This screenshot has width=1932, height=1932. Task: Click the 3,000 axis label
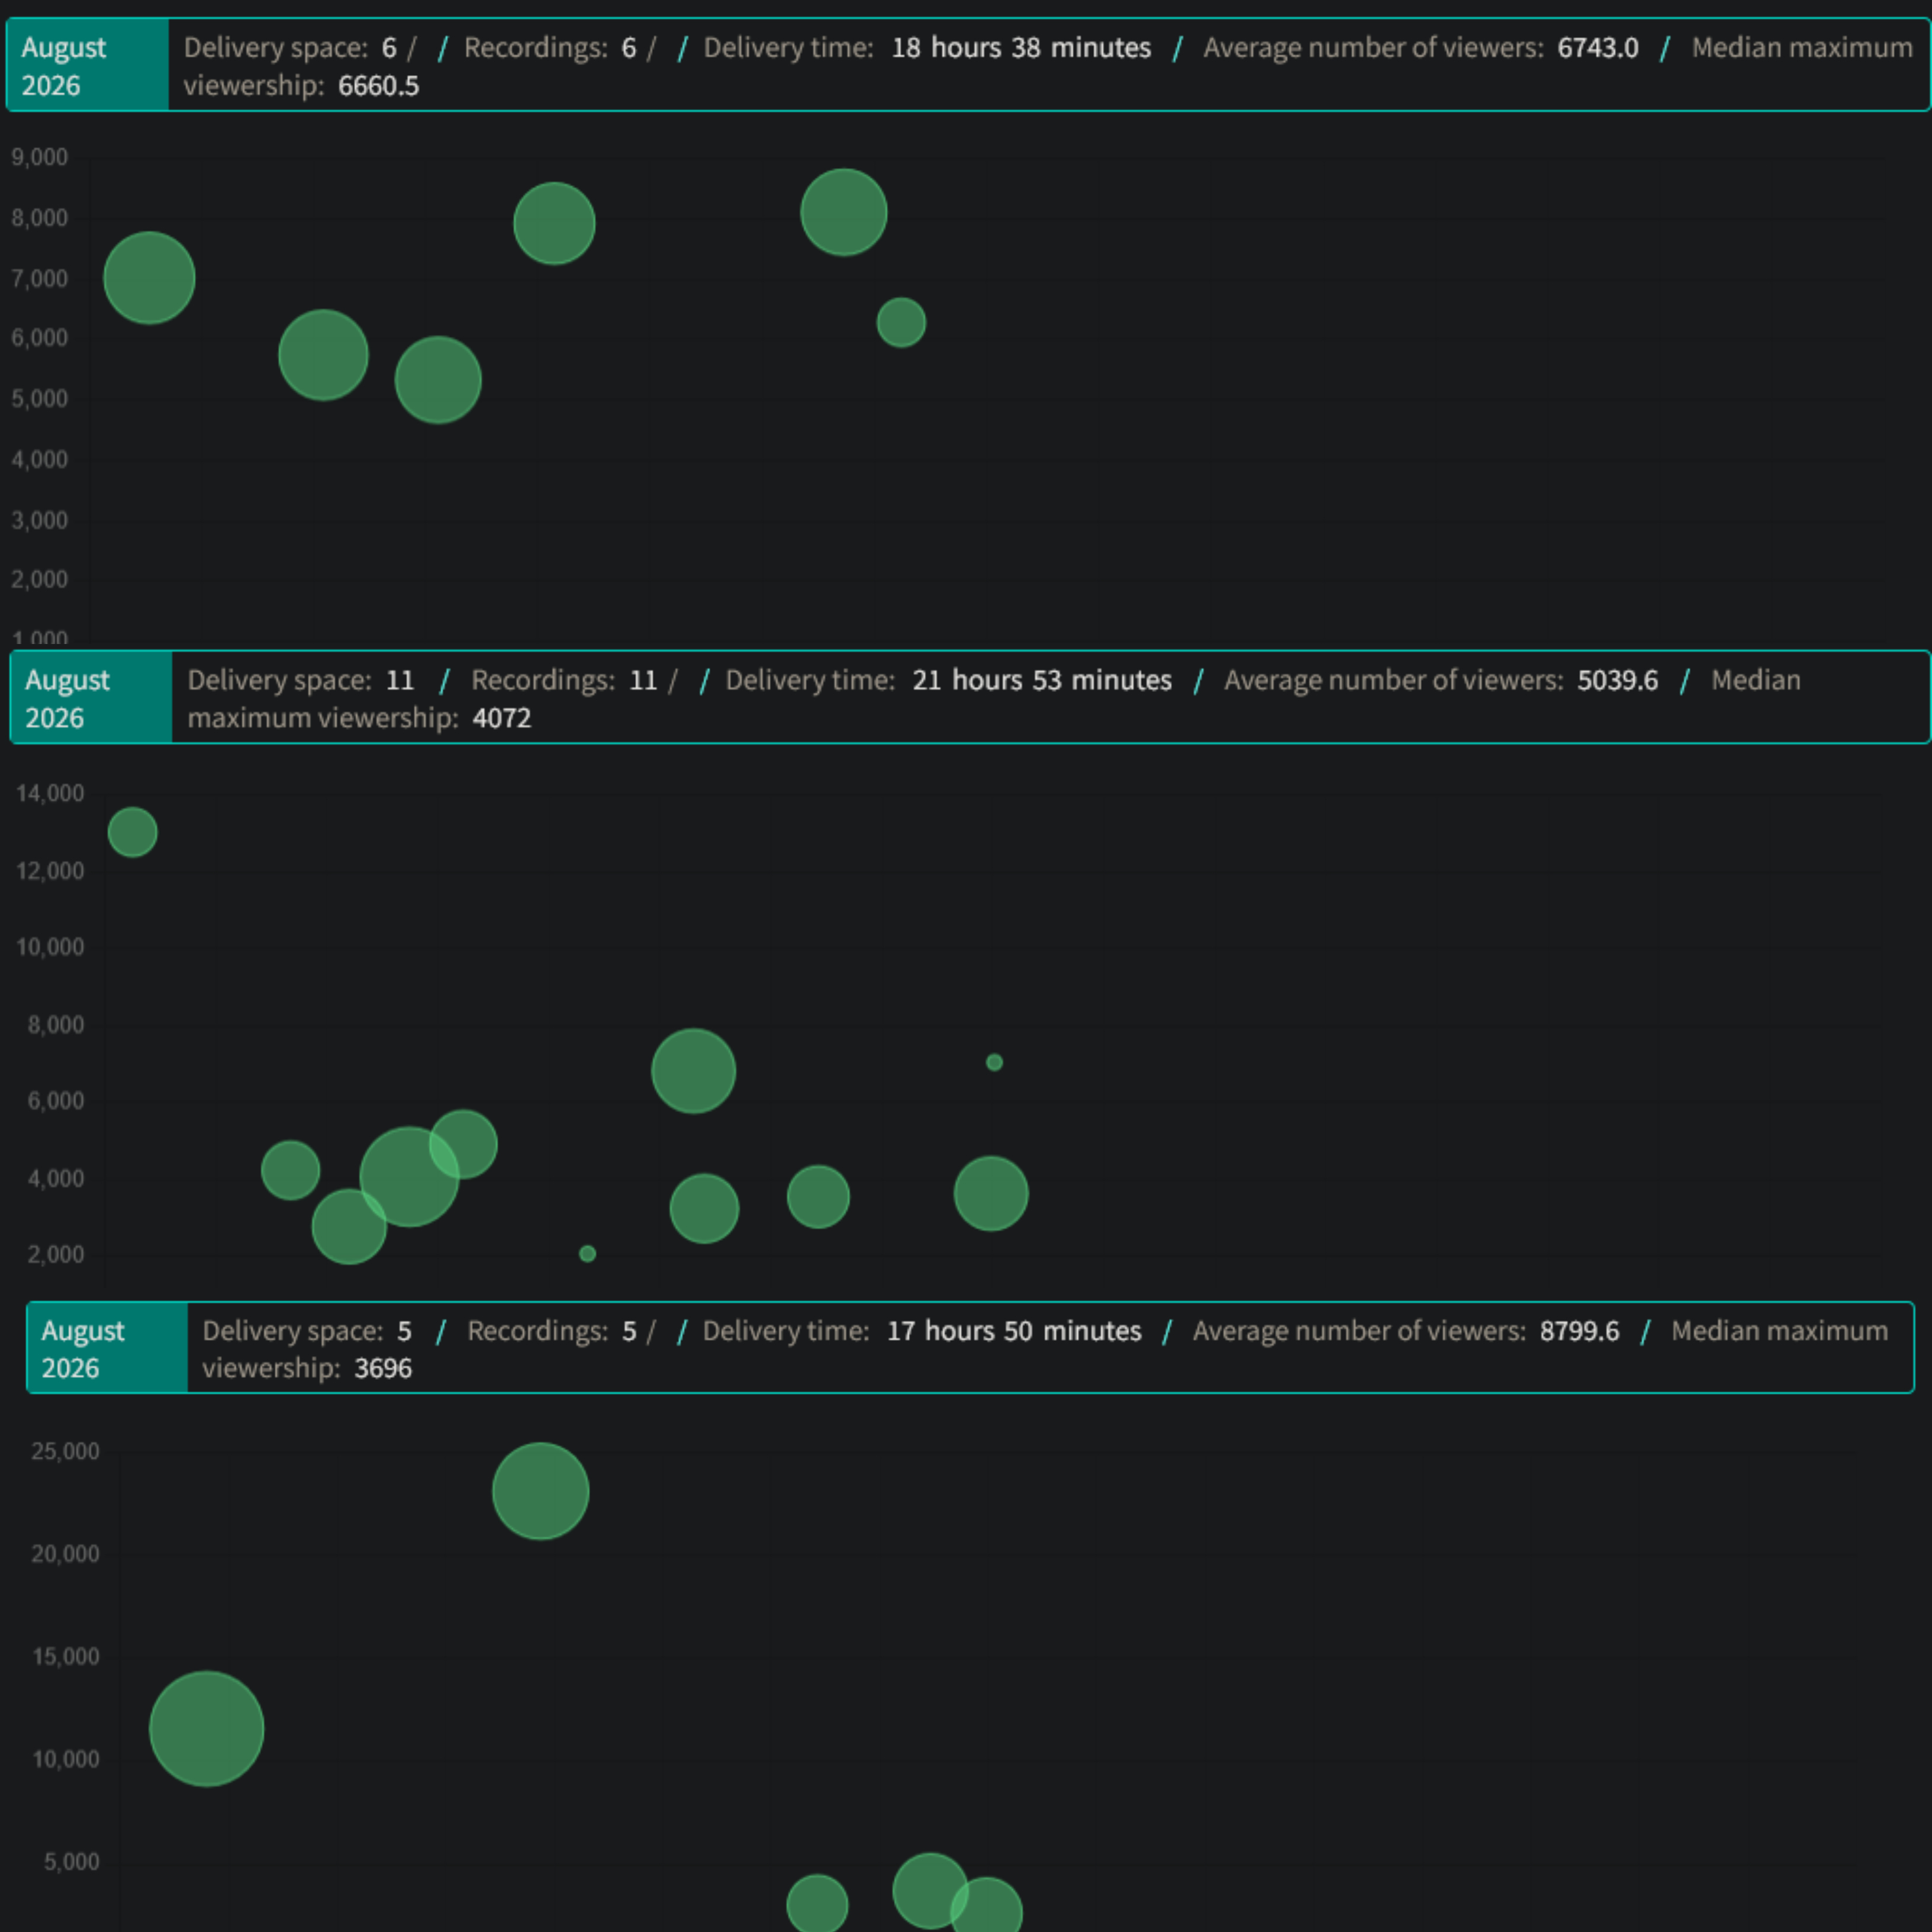point(40,520)
